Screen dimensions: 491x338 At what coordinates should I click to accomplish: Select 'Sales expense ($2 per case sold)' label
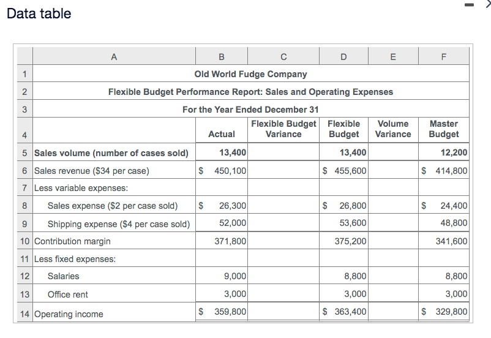pyautogui.click(x=113, y=206)
